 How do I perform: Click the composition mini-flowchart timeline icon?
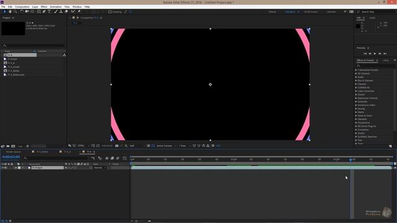tap(93, 159)
